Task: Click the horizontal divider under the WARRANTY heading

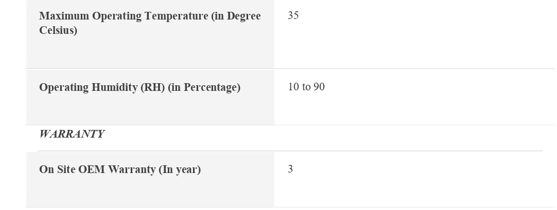Action: [290, 151]
